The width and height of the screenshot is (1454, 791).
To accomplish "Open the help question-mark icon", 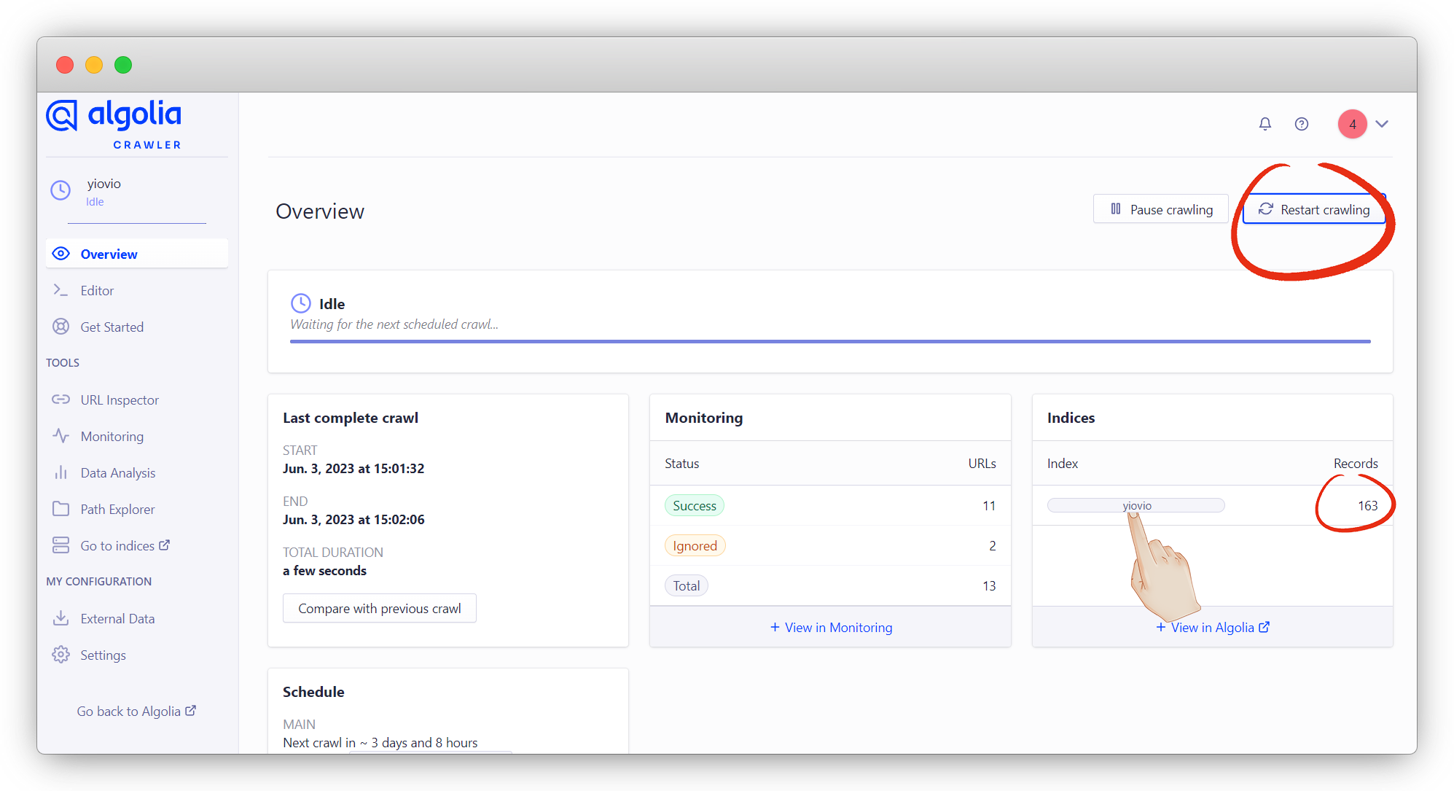I will (1302, 124).
